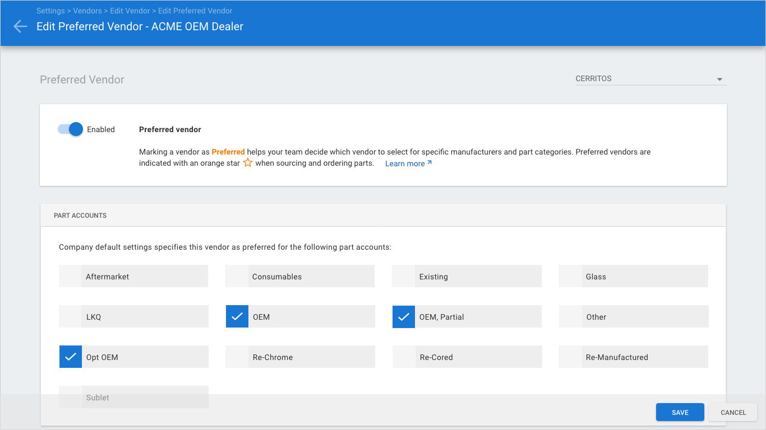This screenshot has height=430, width=766.
Task: Click the CANCEL button
Action: pos(733,413)
